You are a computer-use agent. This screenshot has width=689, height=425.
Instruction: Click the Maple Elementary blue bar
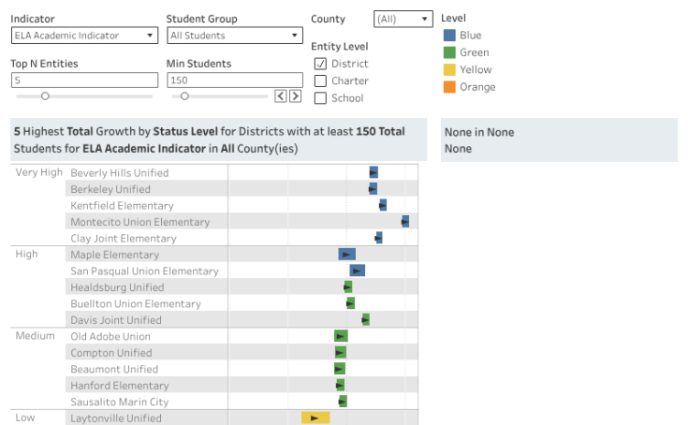(346, 255)
